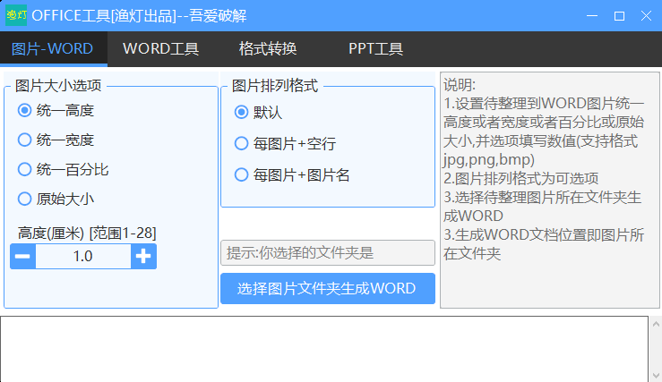Increase height with the plus button

click(143, 257)
